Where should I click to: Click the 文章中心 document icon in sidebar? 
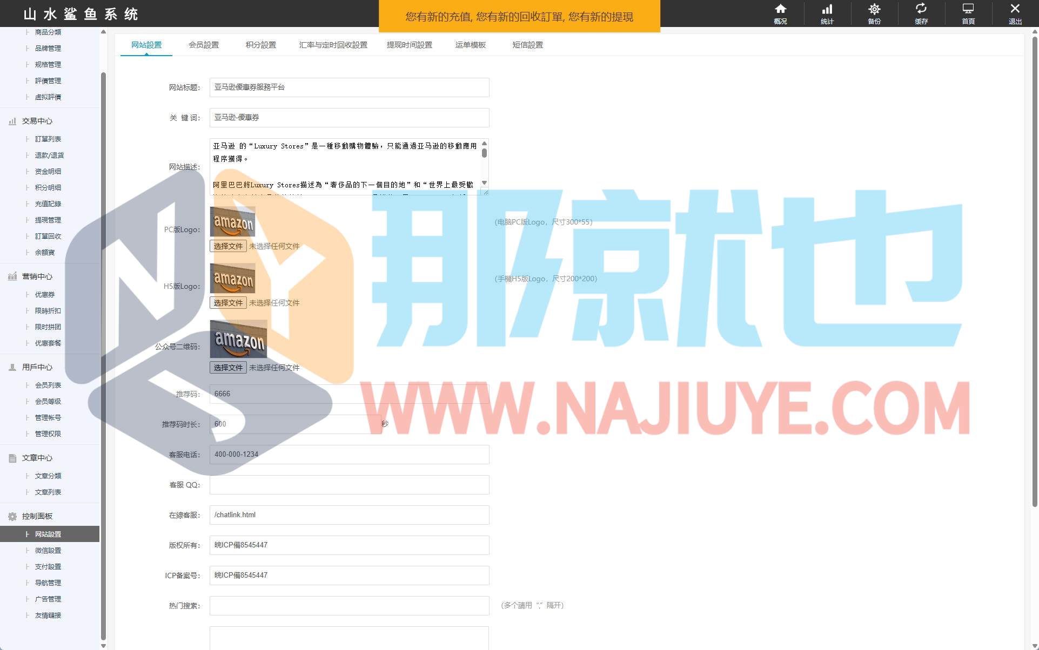pyautogui.click(x=12, y=458)
